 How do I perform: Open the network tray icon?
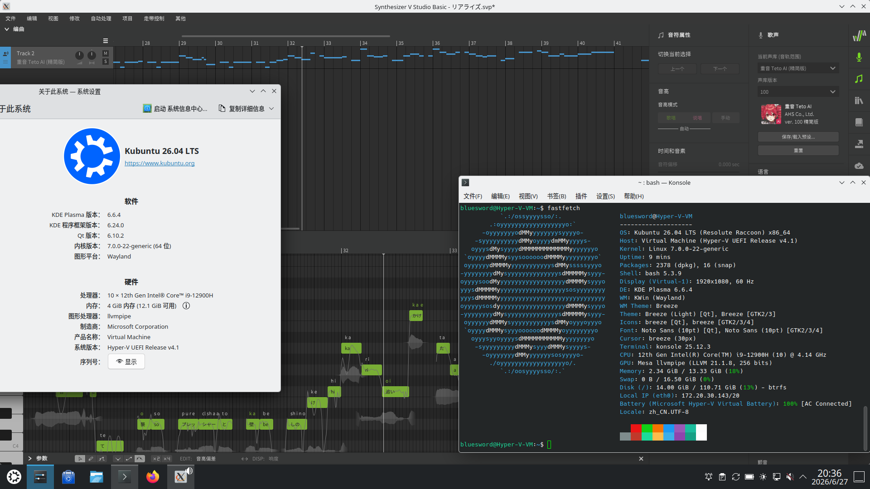(777, 477)
